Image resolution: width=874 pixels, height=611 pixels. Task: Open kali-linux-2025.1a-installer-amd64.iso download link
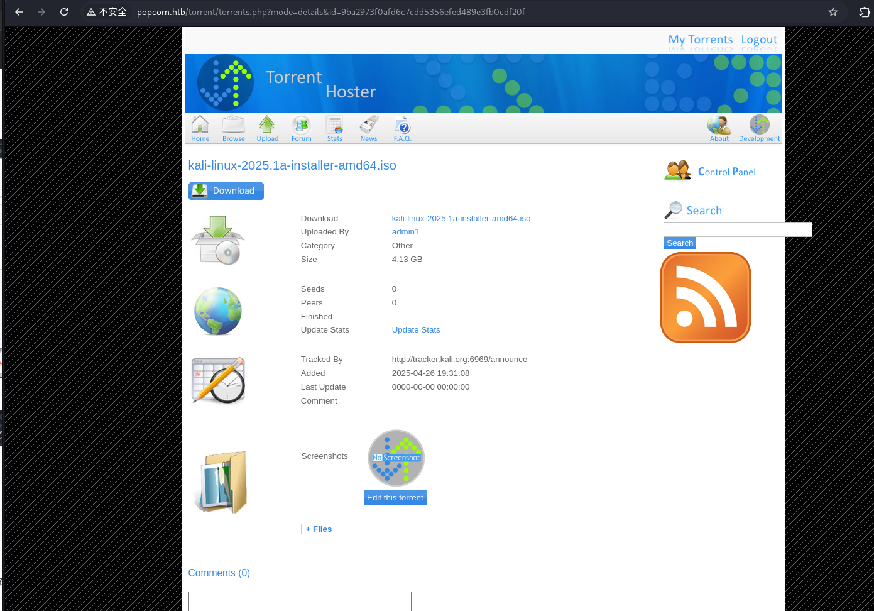tap(461, 219)
